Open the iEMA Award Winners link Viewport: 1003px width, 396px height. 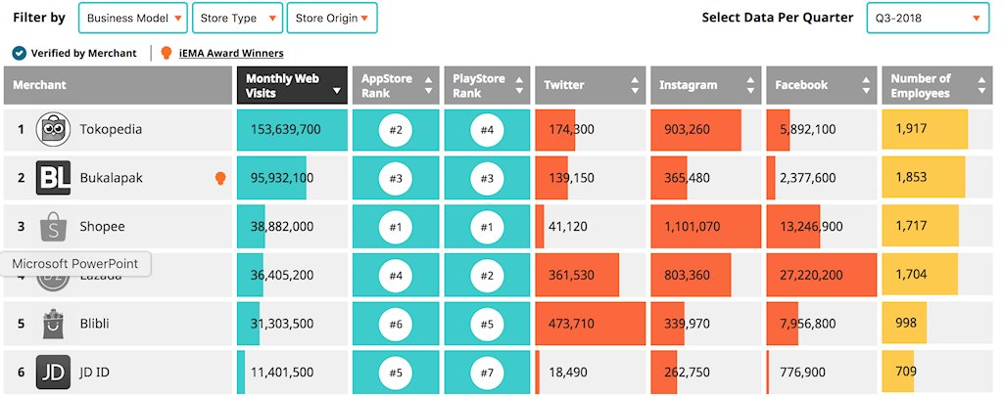[231, 53]
